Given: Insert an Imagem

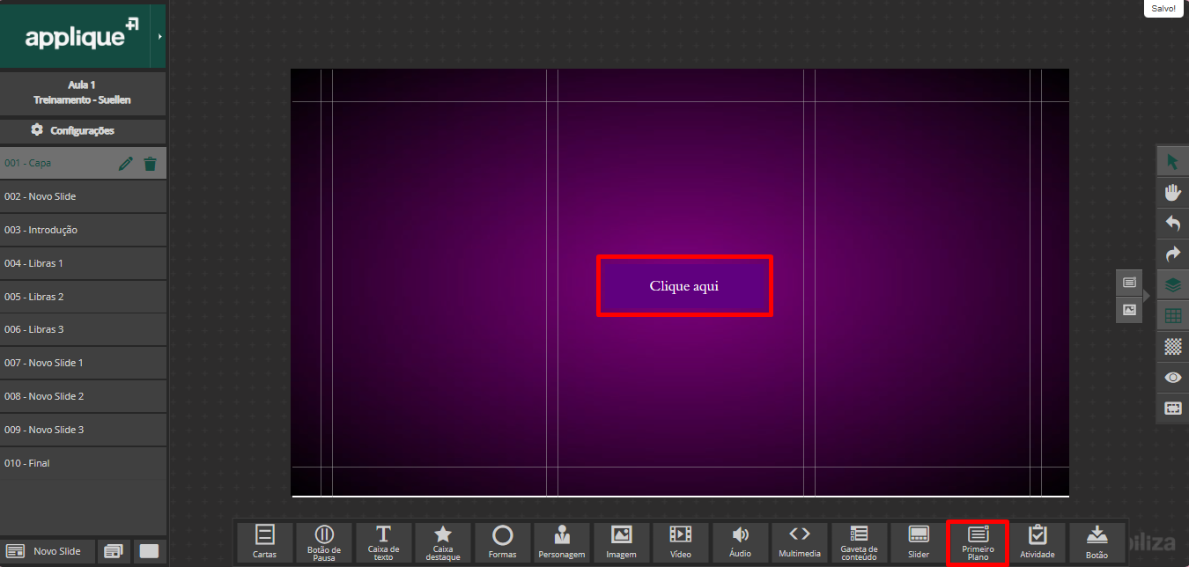Looking at the screenshot, I should click(x=621, y=541).
